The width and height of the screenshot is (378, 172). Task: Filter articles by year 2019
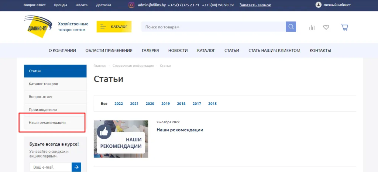coord(165,104)
